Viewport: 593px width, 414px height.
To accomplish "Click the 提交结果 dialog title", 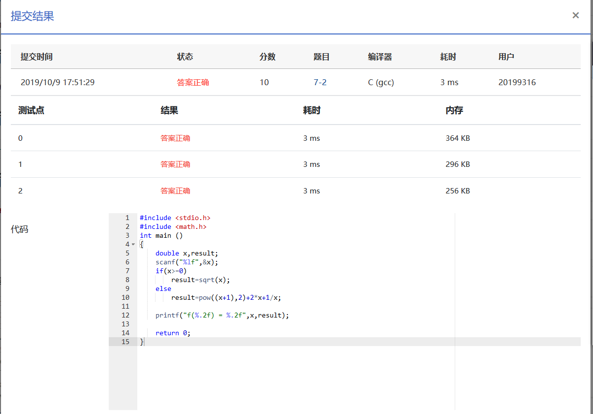I will 32,16.
